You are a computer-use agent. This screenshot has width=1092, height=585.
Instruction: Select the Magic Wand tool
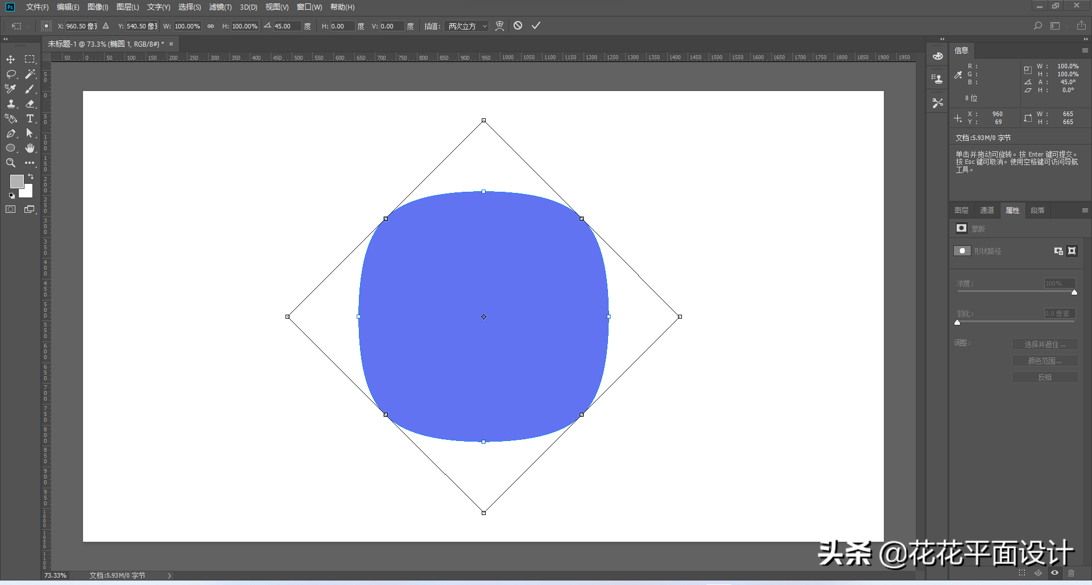click(30, 75)
